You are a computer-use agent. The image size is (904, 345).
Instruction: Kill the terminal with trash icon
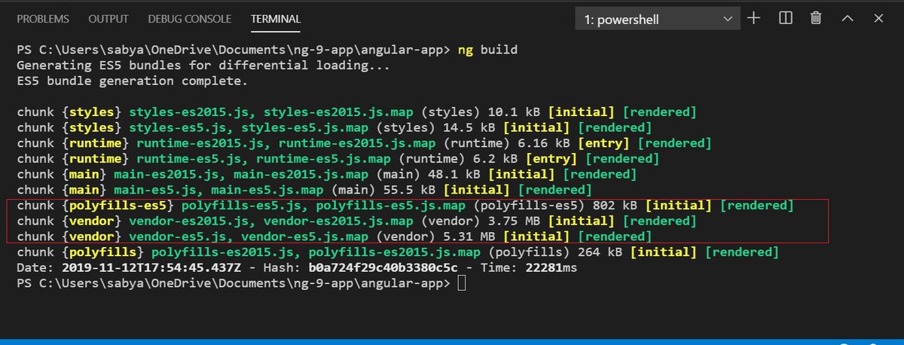click(816, 18)
